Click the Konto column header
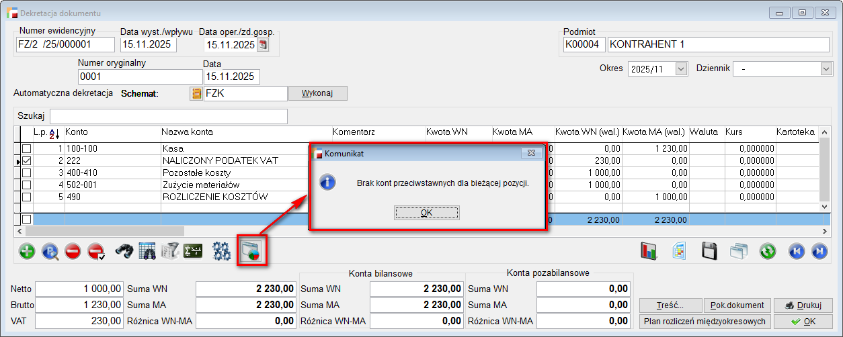Viewport: 843px width, 337px height. (x=77, y=132)
